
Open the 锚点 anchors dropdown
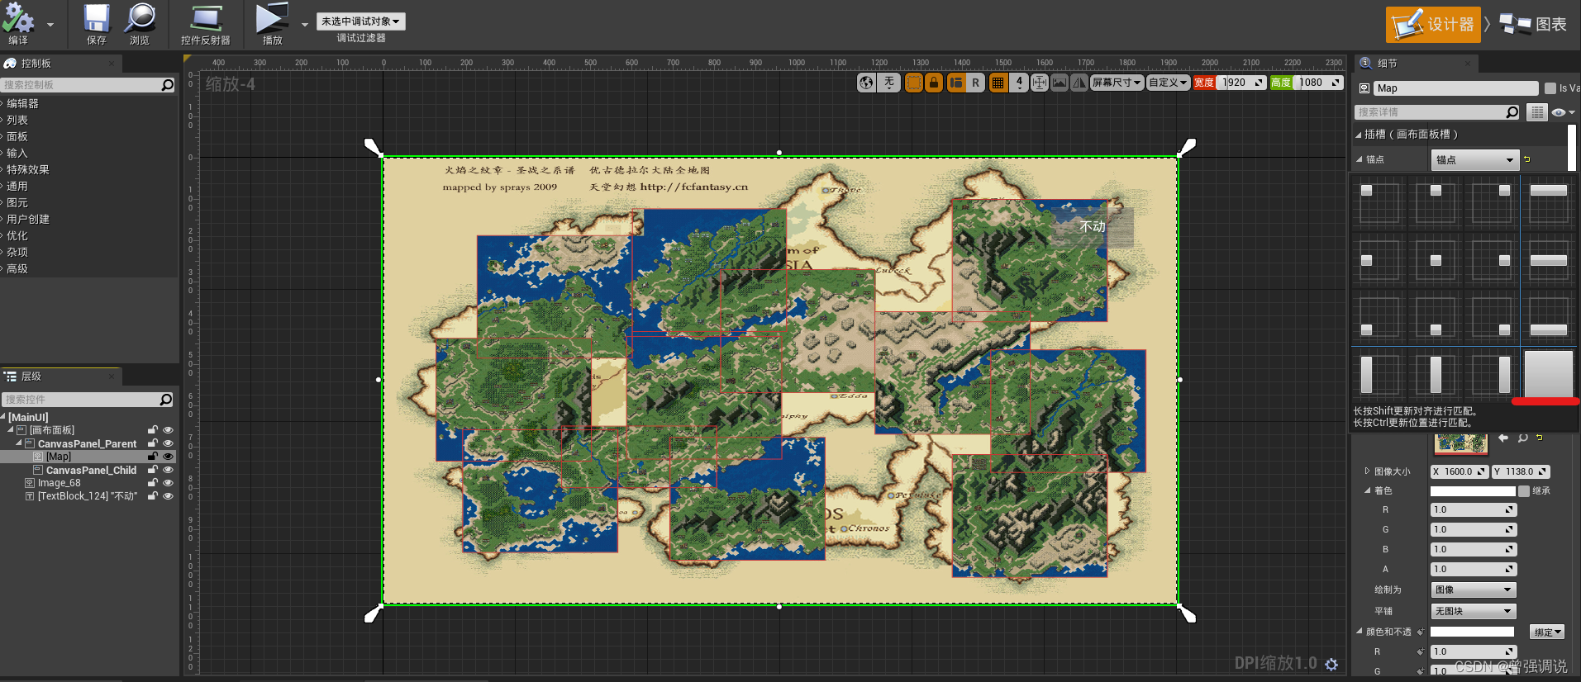click(1475, 160)
